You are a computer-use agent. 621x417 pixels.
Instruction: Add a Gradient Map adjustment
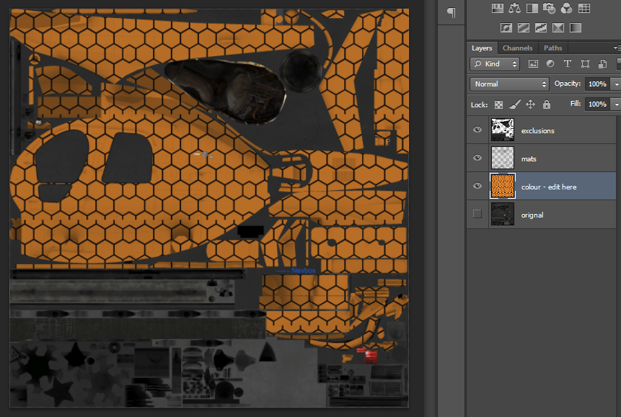click(575, 28)
